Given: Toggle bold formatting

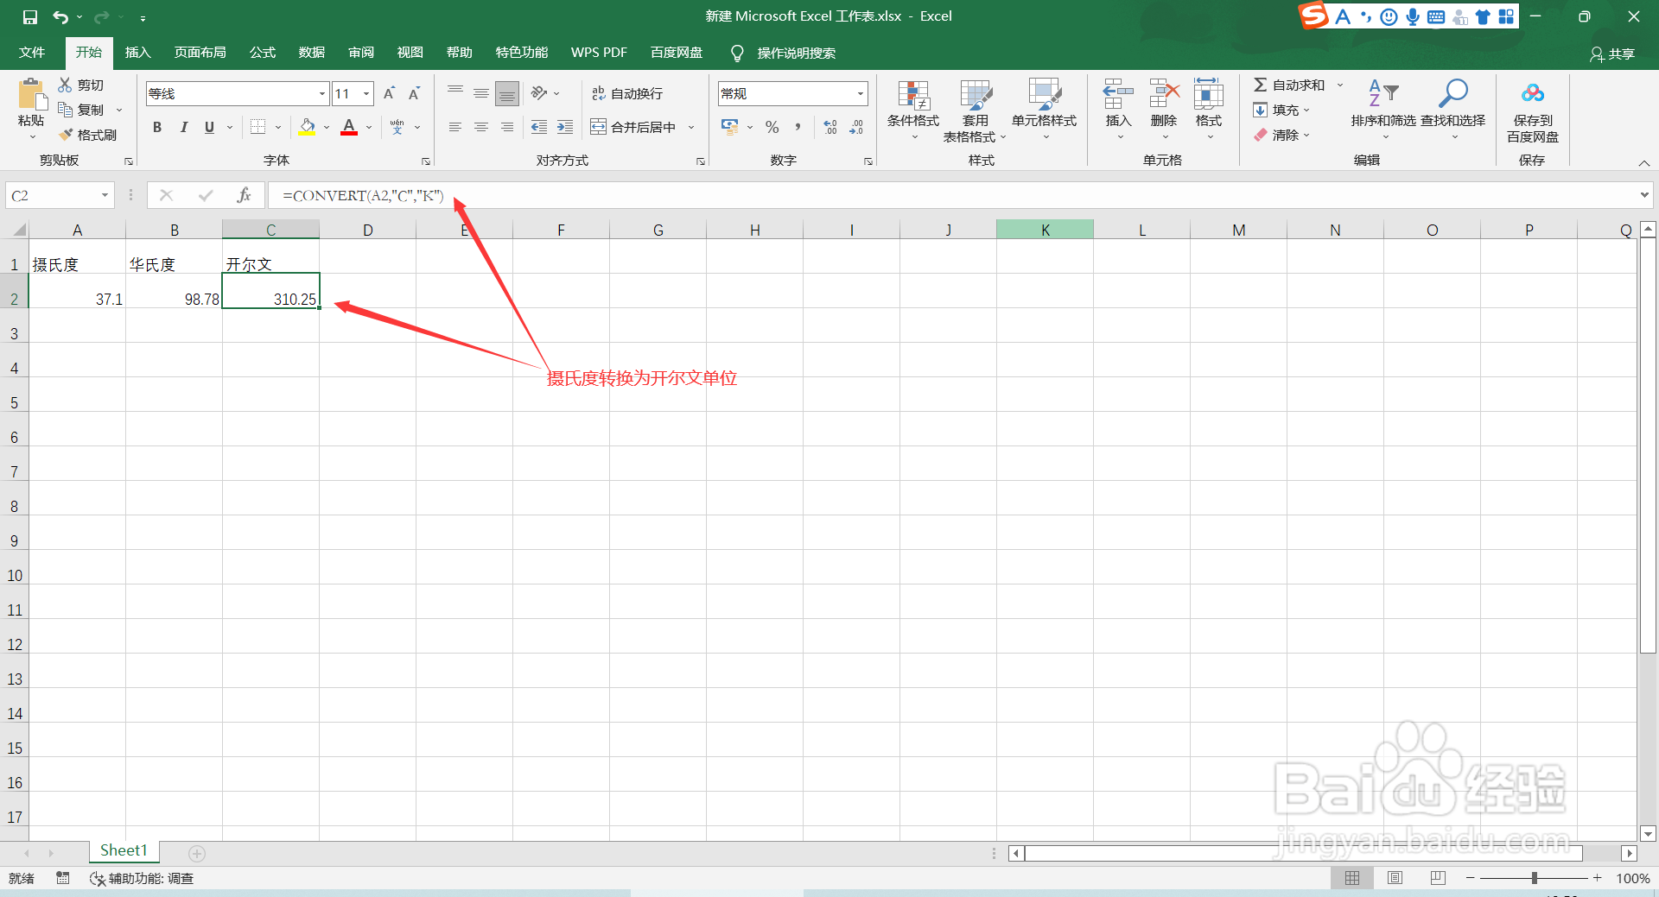Looking at the screenshot, I should [x=157, y=127].
